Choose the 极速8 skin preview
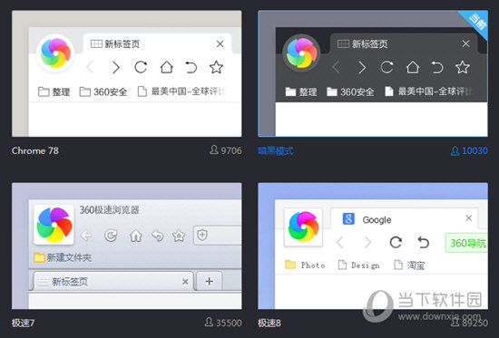The image size is (499, 338). click(x=373, y=246)
